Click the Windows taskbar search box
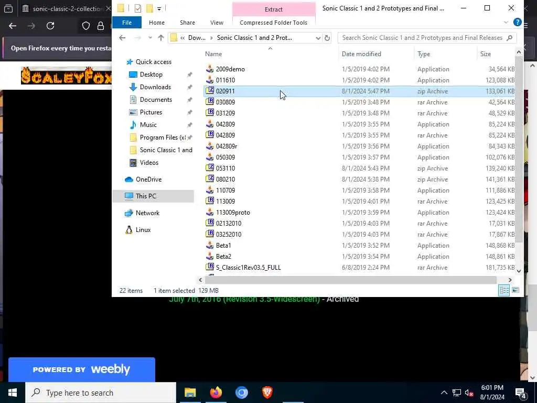Image resolution: width=537 pixels, height=403 pixels. point(101,393)
